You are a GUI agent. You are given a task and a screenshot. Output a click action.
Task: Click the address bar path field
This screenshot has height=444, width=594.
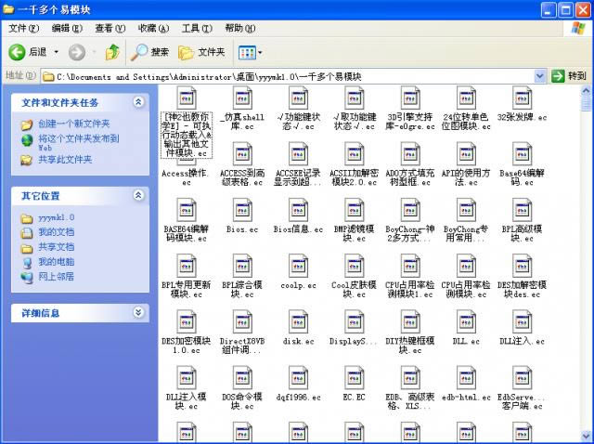(x=288, y=76)
